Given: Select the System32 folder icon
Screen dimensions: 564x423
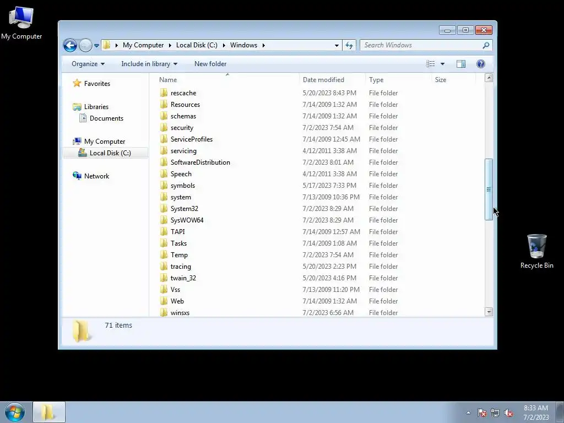Looking at the screenshot, I should [x=164, y=208].
